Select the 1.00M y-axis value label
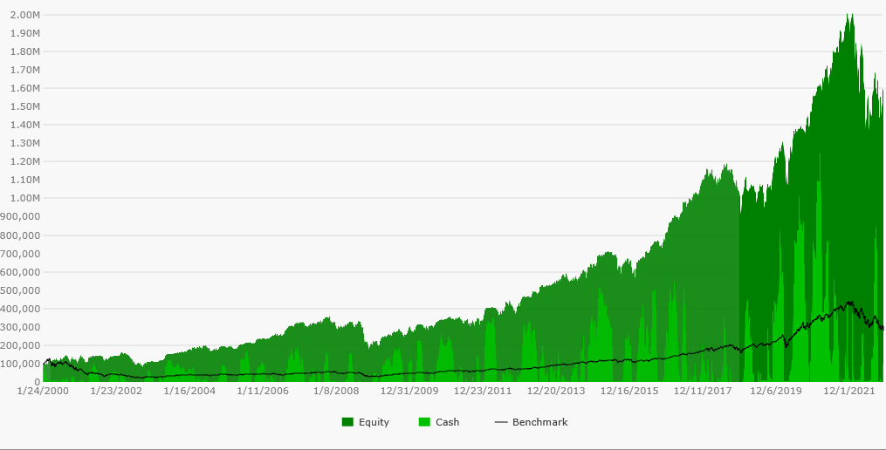 [x=24, y=198]
